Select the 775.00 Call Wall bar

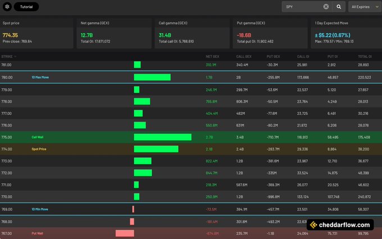(162, 137)
